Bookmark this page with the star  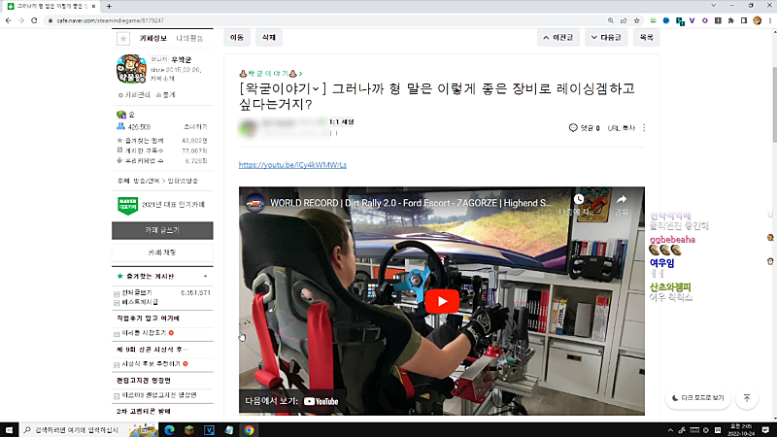click(637, 20)
